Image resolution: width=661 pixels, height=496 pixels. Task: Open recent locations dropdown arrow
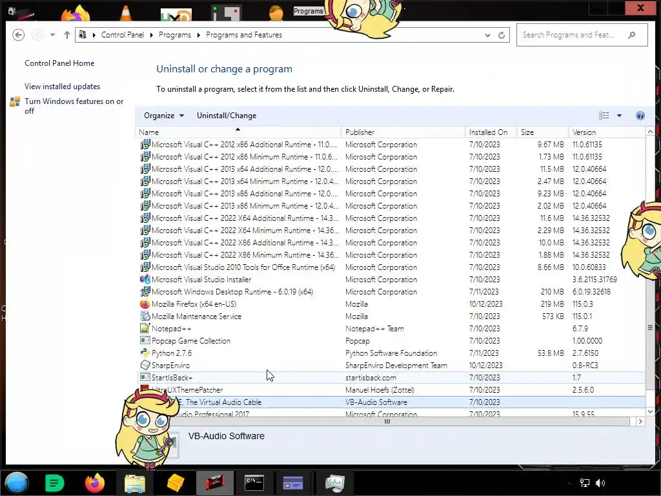52,35
